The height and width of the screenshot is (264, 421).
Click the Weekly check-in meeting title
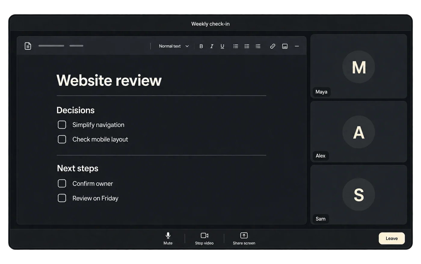(210, 24)
